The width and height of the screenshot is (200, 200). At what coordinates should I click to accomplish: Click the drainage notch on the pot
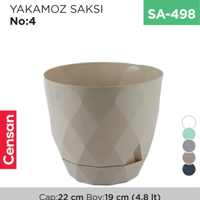137,154
